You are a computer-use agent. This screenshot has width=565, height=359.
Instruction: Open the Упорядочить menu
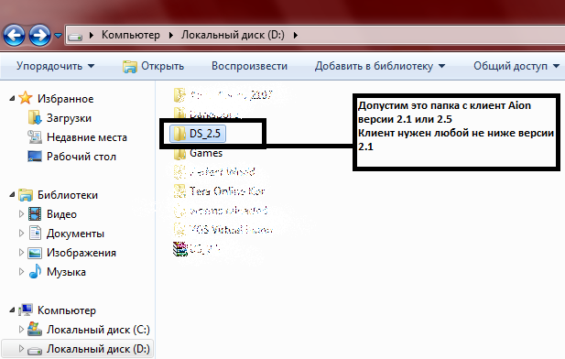tap(55, 66)
